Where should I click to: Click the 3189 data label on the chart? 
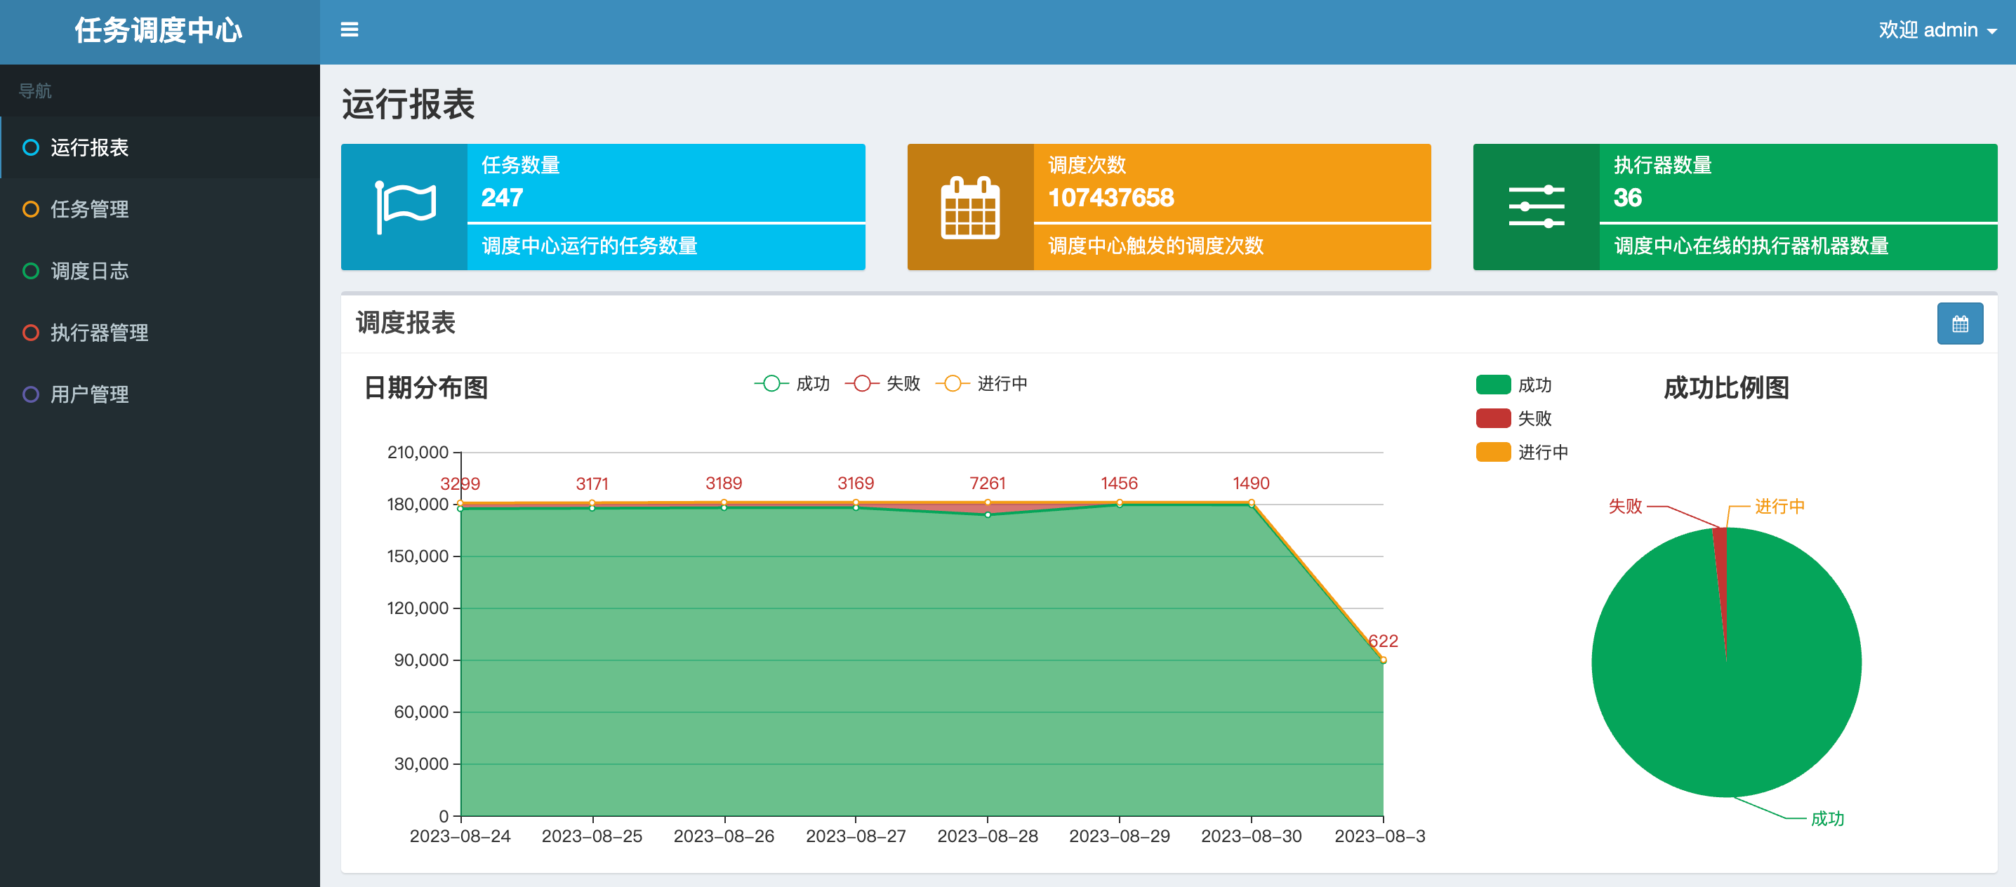[x=723, y=483]
